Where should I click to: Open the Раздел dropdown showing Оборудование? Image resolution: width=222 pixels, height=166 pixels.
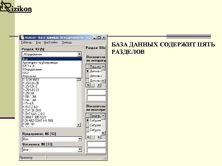[79, 54]
